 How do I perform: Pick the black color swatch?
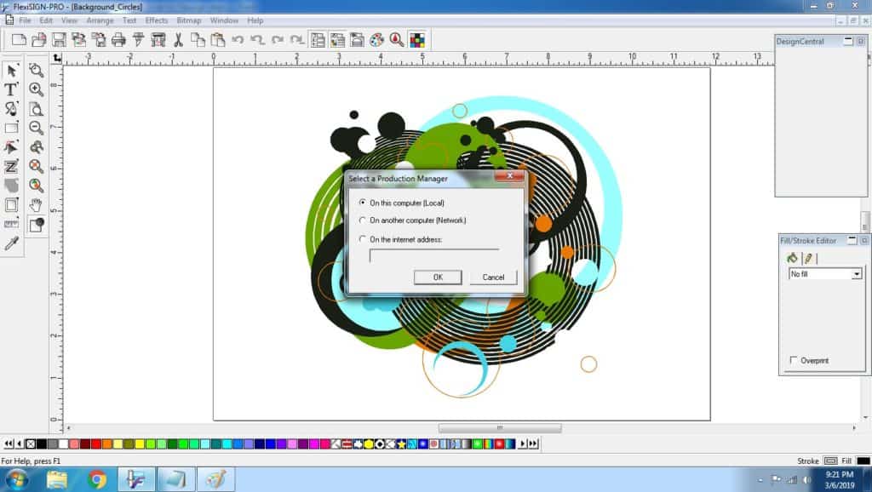[x=42, y=443]
